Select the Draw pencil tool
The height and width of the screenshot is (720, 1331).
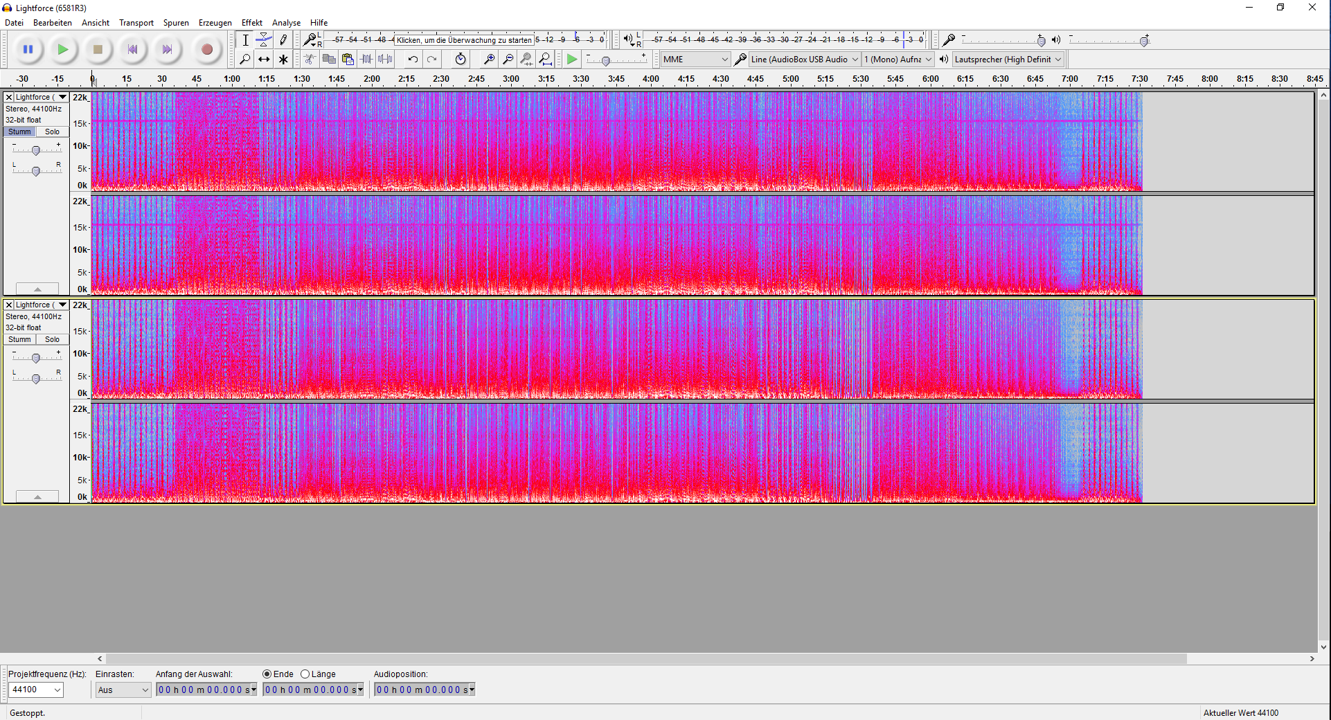point(283,40)
